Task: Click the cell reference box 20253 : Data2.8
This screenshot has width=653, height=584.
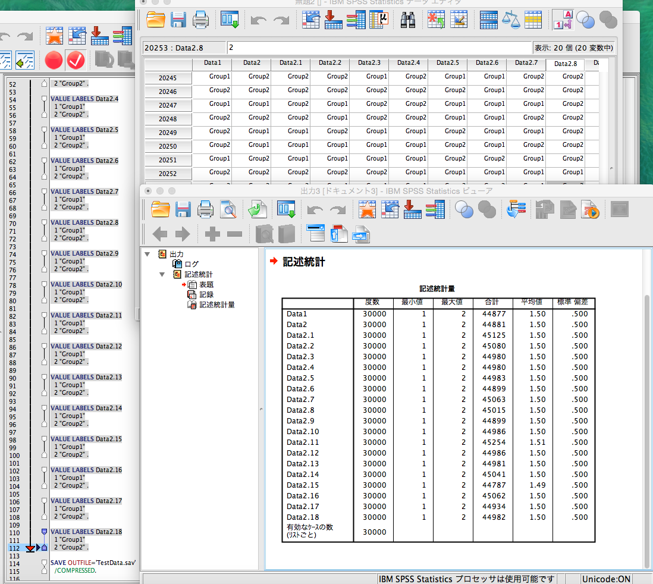Action: click(183, 48)
